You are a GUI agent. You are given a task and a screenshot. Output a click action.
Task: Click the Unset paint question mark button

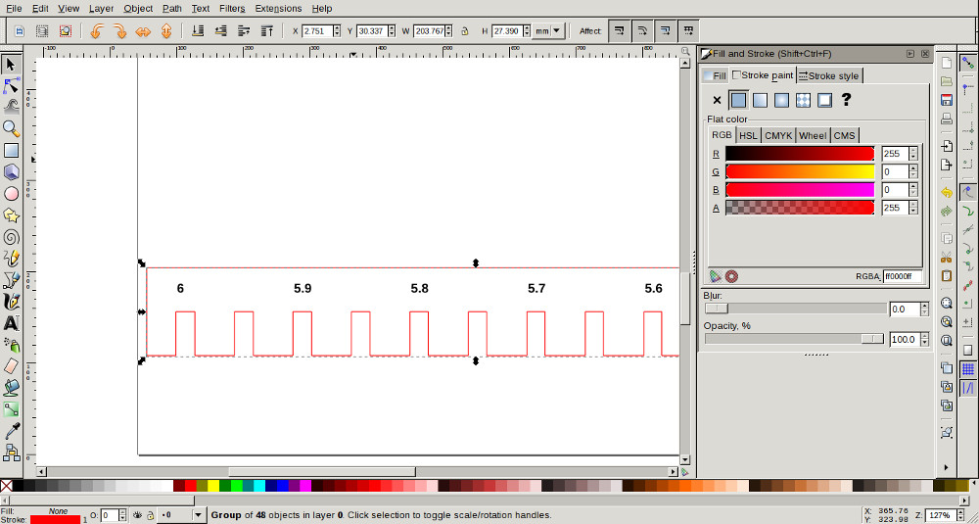pyautogui.click(x=846, y=100)
